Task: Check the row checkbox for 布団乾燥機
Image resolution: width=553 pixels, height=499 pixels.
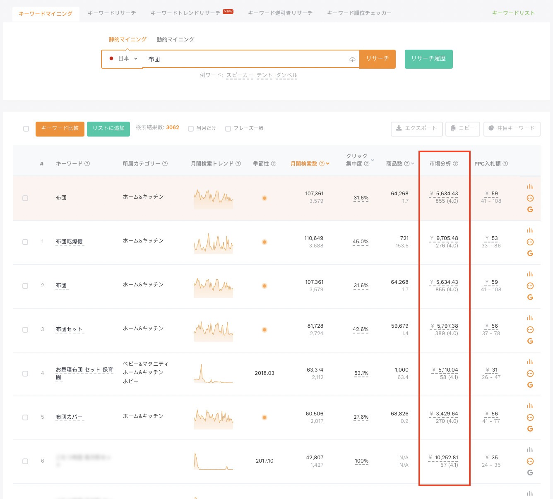Action: coord(25,242)
